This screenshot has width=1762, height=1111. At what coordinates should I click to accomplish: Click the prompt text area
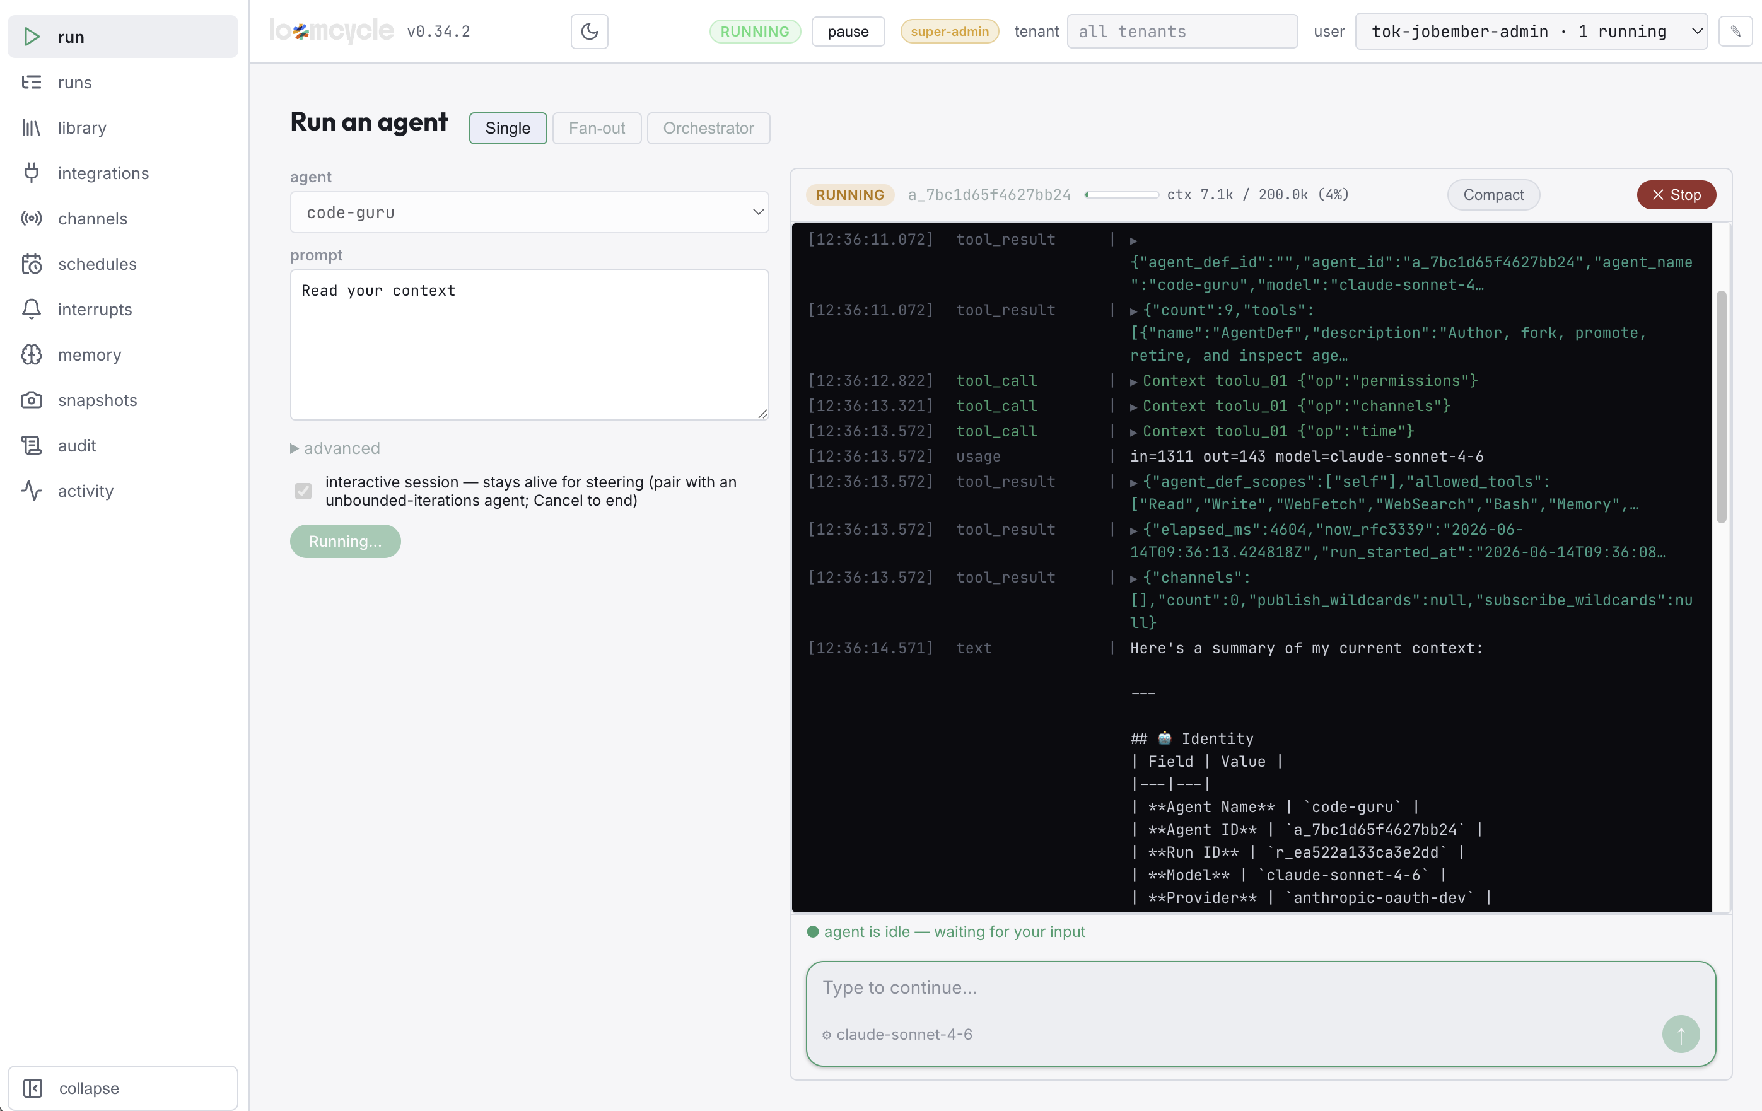tap(530, 344)
